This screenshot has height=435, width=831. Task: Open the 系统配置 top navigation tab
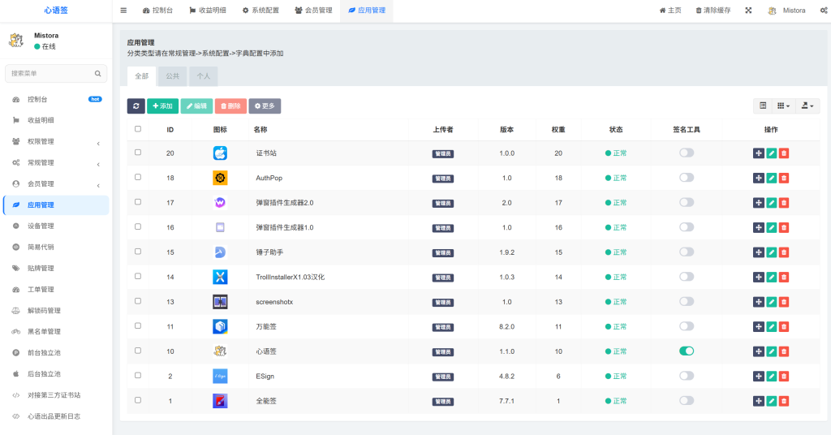pyautogui.click(x=260, y=10)
